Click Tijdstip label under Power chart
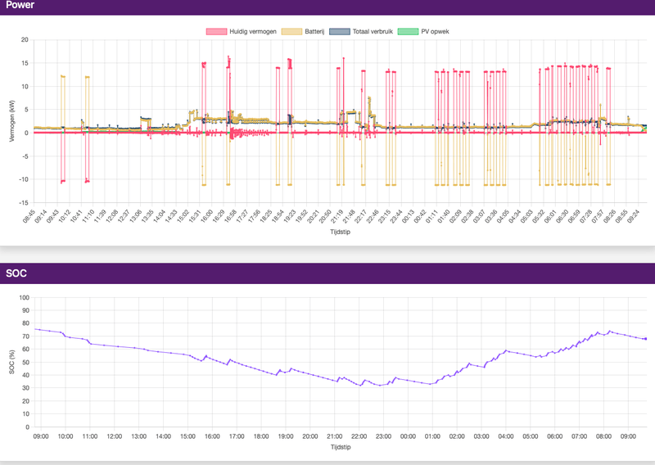 [340, 232]
